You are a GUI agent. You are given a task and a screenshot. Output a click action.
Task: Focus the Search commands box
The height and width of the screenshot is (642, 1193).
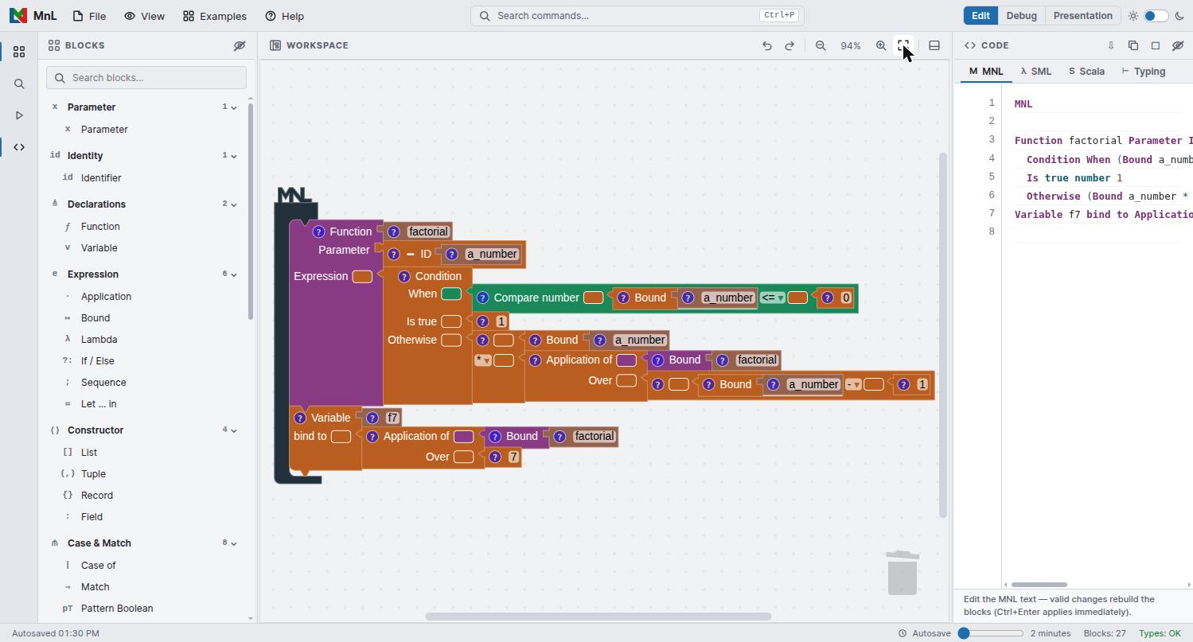point(637,16)
